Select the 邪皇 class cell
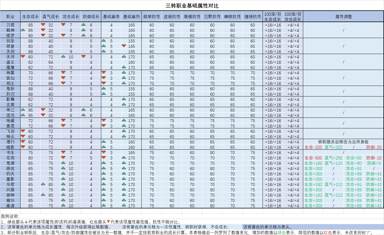This screenshot has height=235, width=384. point(10,46)
